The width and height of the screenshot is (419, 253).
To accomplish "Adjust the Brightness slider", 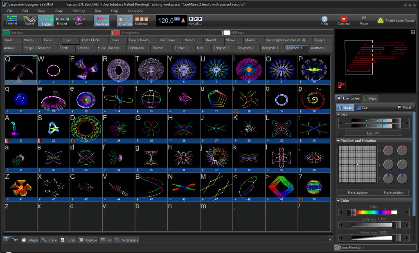I will (373, 225).
